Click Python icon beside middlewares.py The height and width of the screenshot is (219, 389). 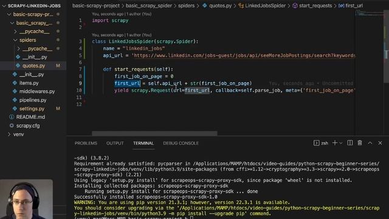pyautogui.click(x=15, y=91)
